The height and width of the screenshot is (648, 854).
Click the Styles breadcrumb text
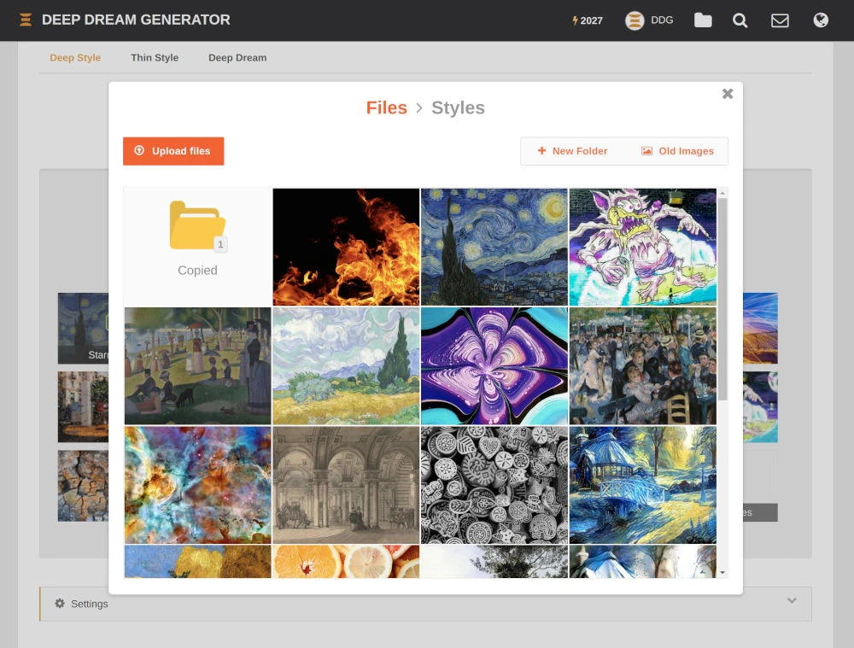pyautogui.click(x=458, y=108)
